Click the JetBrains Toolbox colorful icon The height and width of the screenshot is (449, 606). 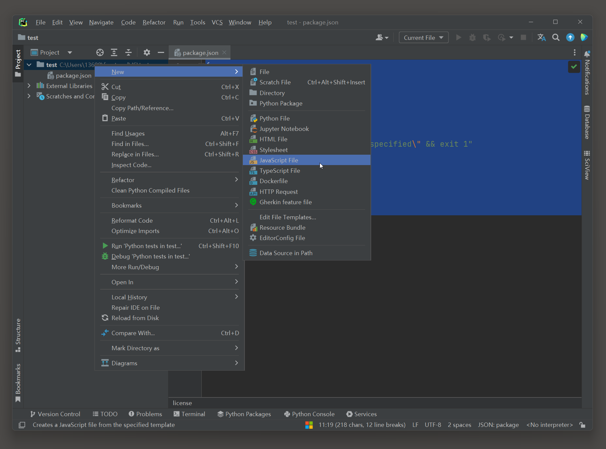point(584,38)
